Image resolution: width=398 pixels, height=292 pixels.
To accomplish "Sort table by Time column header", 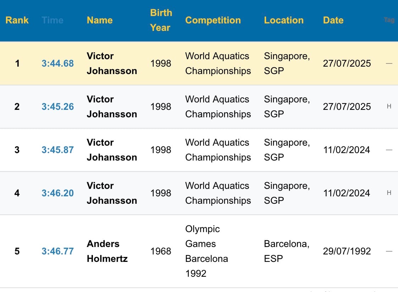I will (x=52, y=20).
